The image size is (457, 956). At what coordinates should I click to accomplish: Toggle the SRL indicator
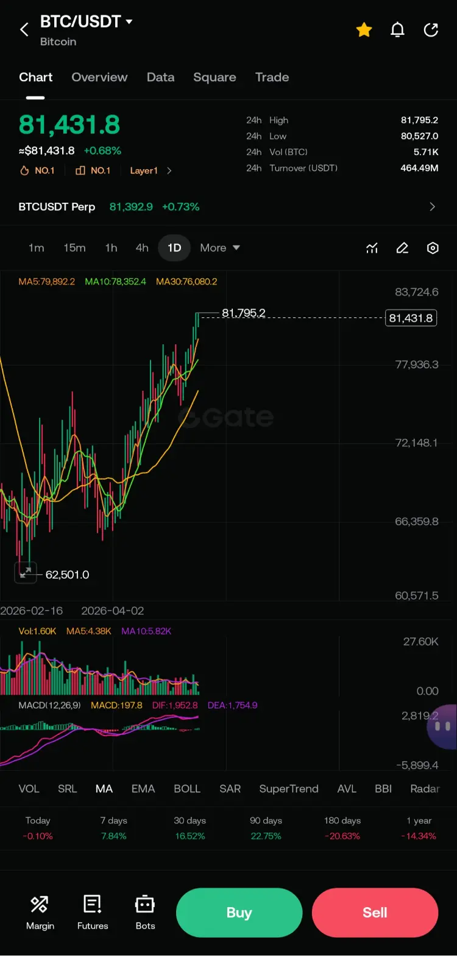pos(67,789)
